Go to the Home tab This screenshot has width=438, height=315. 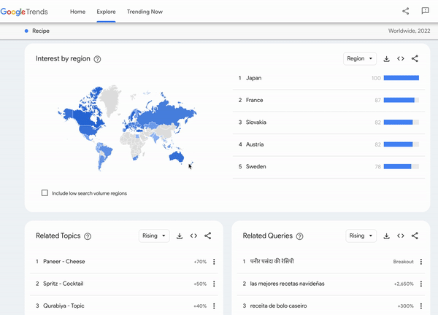point(77,12)
